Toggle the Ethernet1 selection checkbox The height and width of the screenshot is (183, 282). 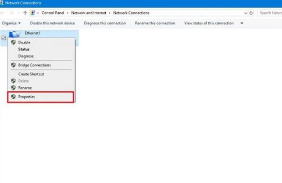pos(4,38)
